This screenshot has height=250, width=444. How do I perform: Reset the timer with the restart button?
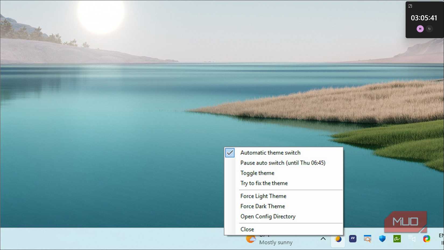coord(429,29)
